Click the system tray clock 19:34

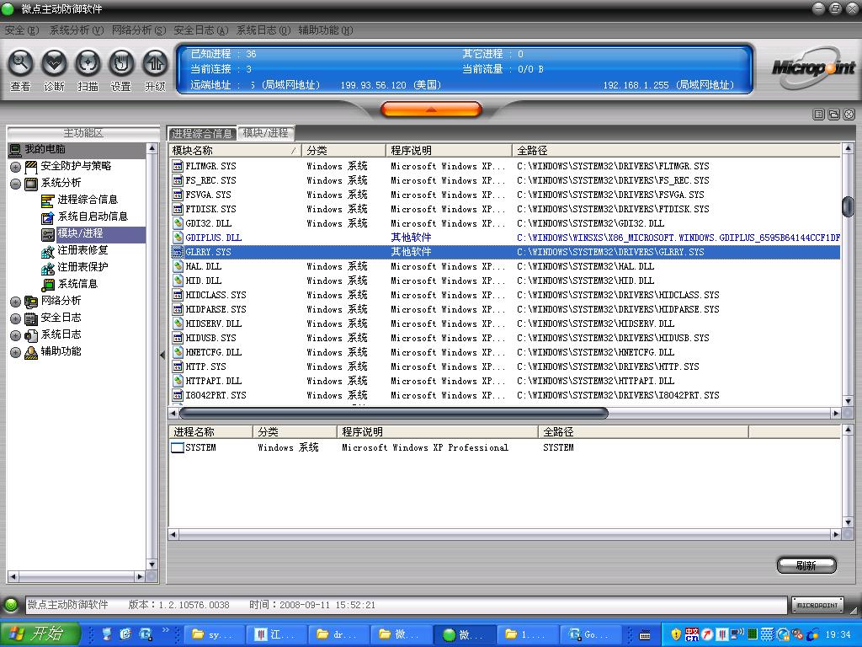(x=838, y=635)
